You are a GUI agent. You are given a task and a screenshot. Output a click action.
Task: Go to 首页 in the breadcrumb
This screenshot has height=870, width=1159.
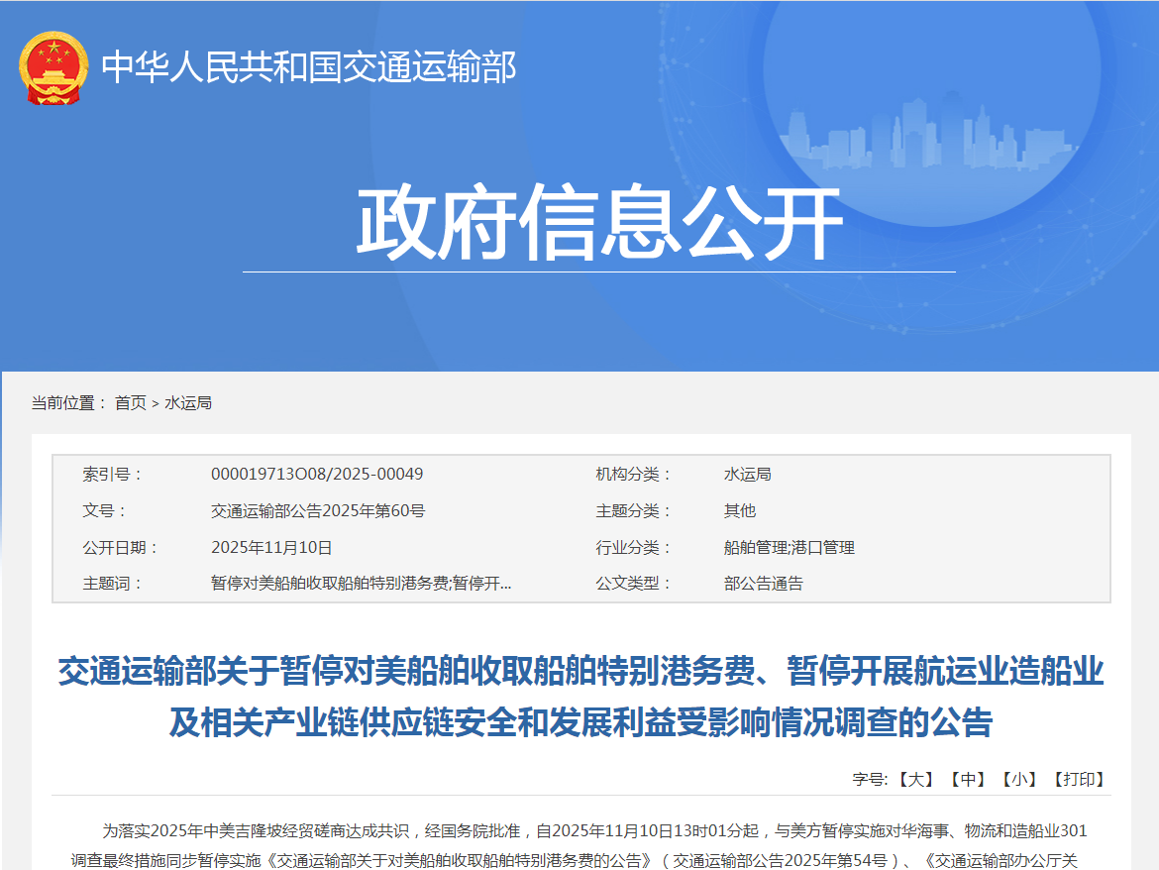coord(130,402)
